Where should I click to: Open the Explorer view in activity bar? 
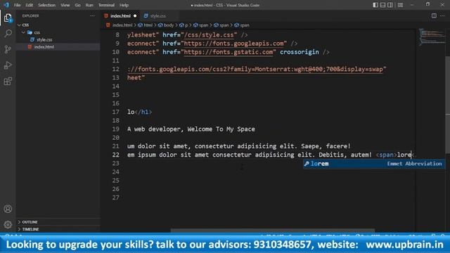tap(8, 18)
